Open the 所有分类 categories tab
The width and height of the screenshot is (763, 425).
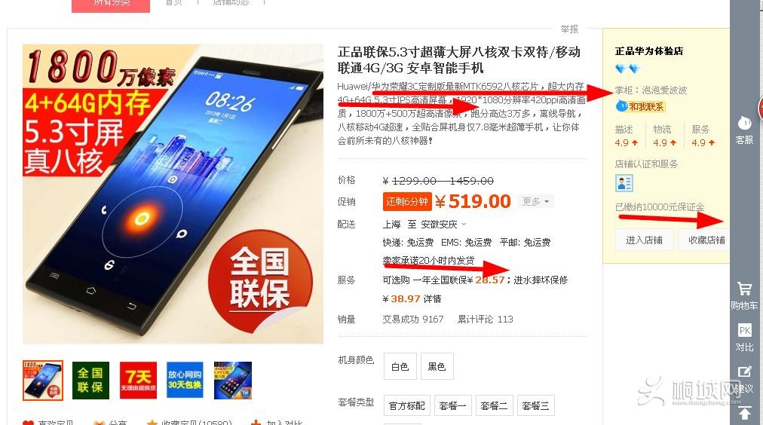(x=111, y=5)
